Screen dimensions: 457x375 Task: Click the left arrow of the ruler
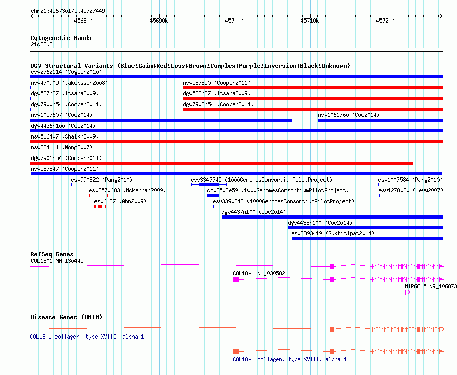32,16
